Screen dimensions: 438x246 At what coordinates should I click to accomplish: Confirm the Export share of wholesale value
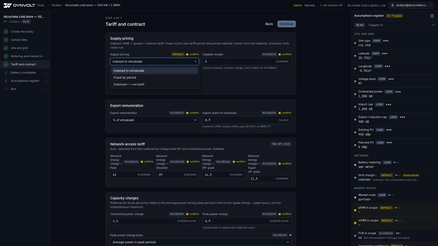(x=284, y=113)
